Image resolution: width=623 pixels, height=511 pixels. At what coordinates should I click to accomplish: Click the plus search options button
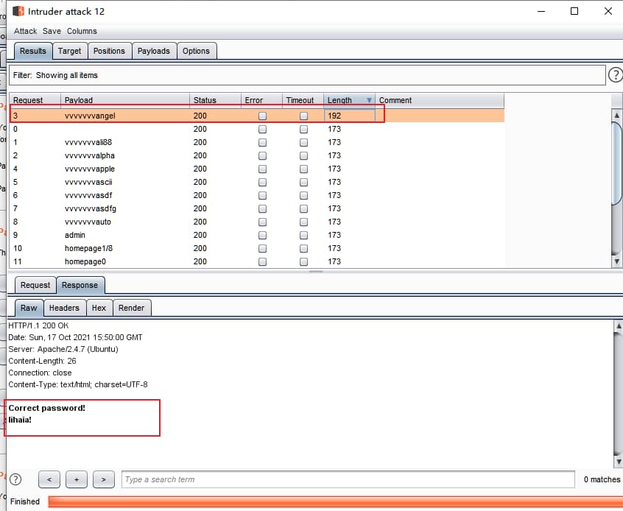[x=77, y=479]
